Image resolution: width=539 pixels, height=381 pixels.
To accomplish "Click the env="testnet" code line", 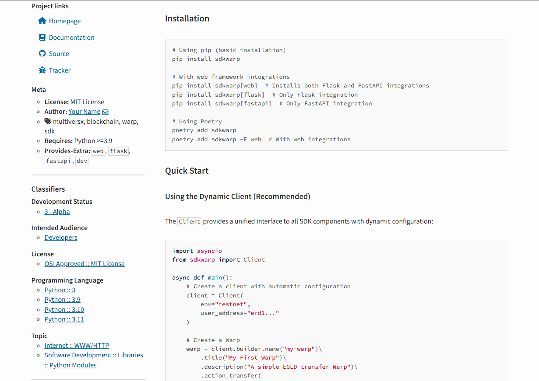I will [225, 304].
